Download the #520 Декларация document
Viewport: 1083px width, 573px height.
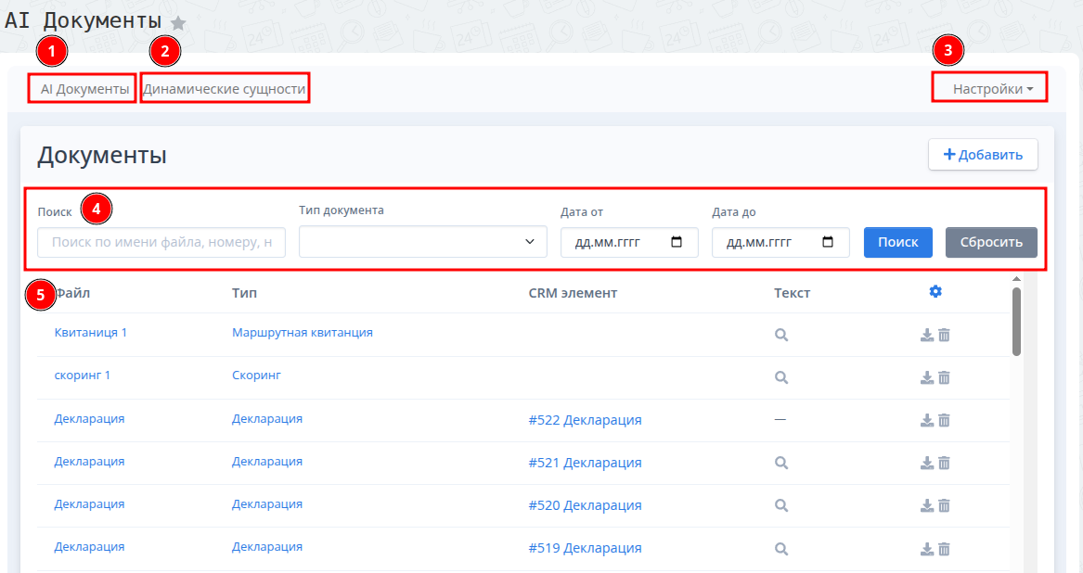point(926,505)
